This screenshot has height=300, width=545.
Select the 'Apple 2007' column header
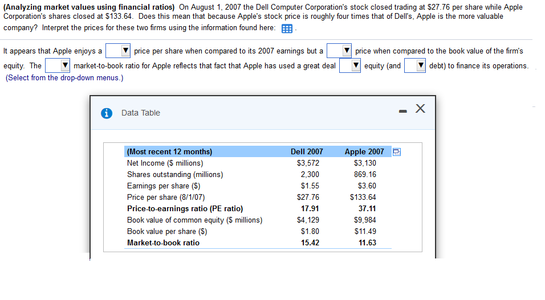(x=364, y=152)
